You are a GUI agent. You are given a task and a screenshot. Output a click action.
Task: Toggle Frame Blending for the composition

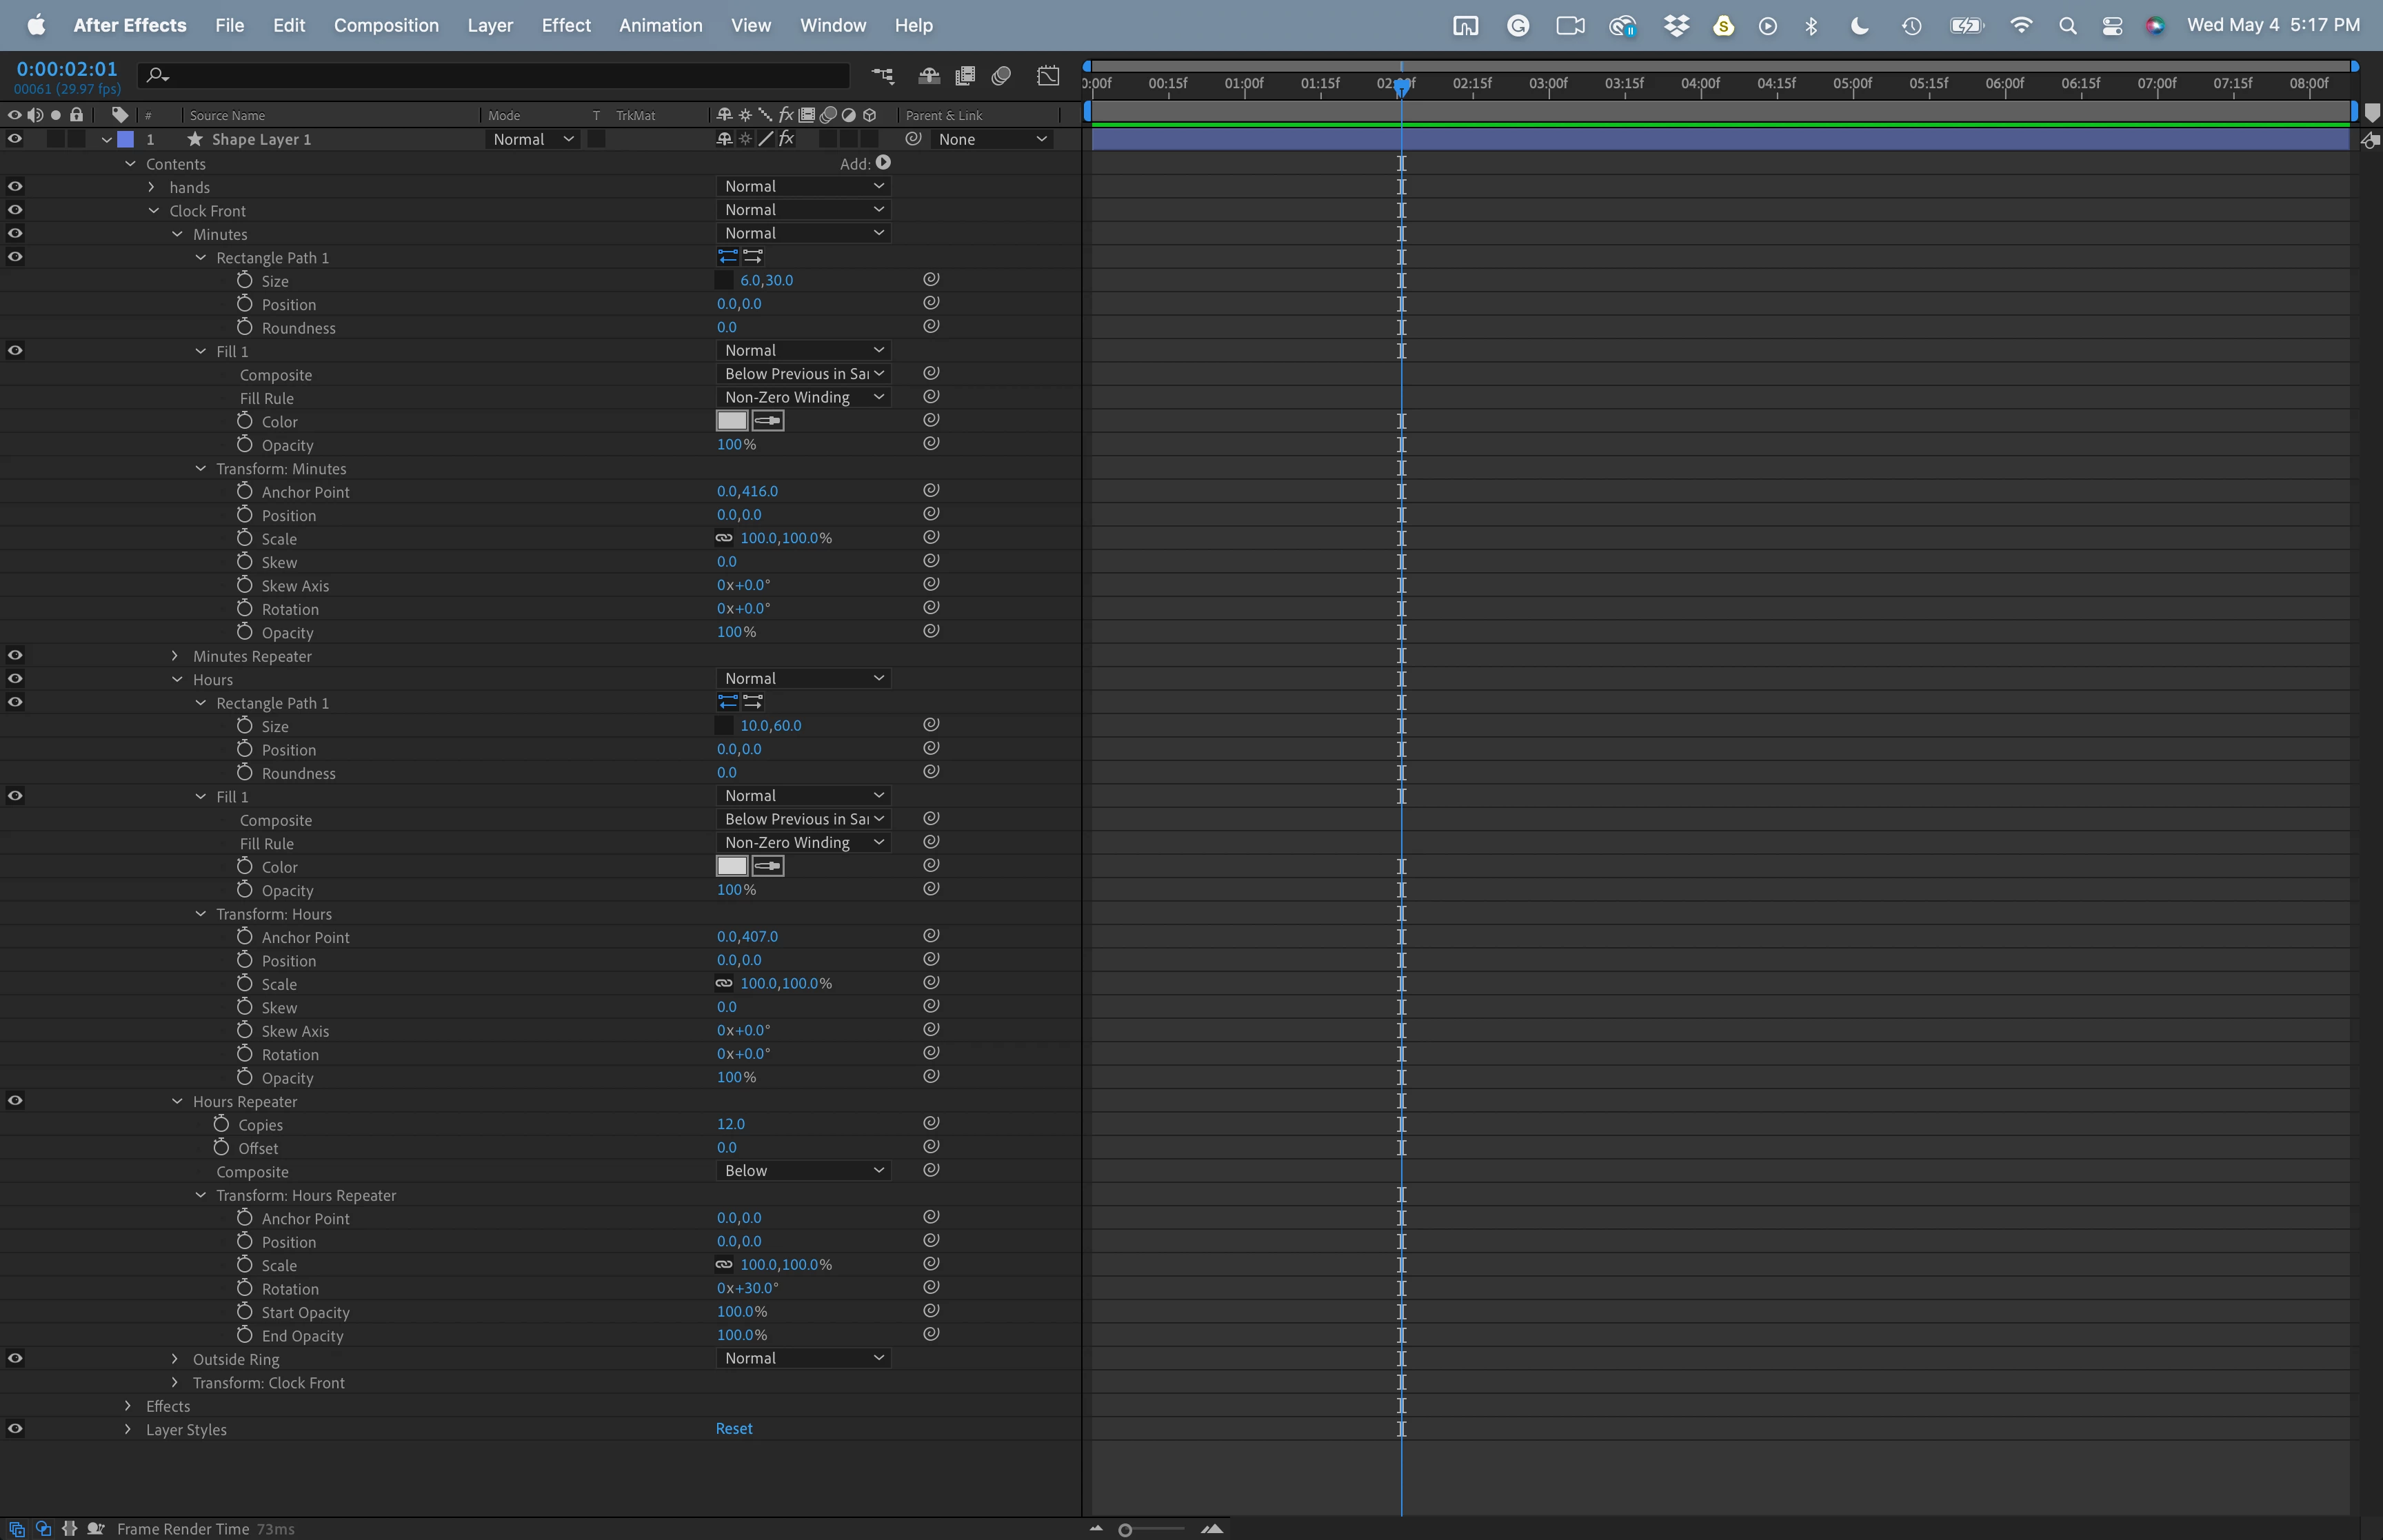965,76
